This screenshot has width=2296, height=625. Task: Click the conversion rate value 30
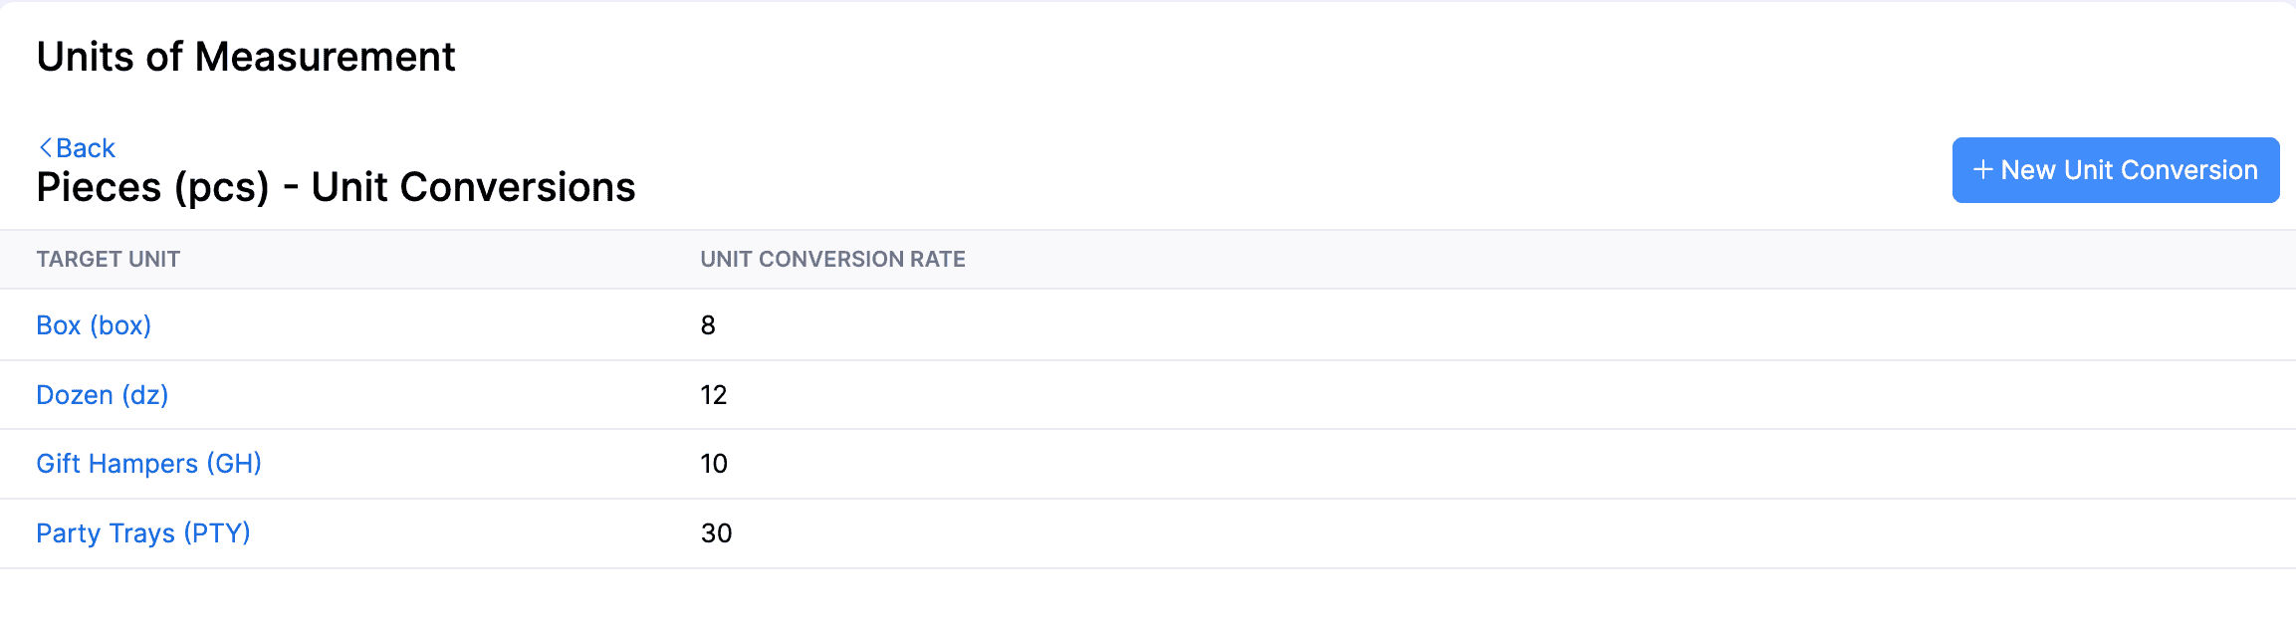716,533
